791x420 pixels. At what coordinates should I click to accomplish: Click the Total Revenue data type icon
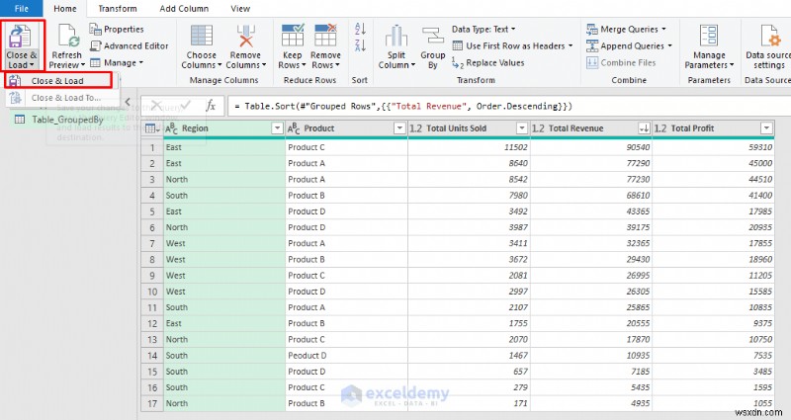(x=538, y=128)
